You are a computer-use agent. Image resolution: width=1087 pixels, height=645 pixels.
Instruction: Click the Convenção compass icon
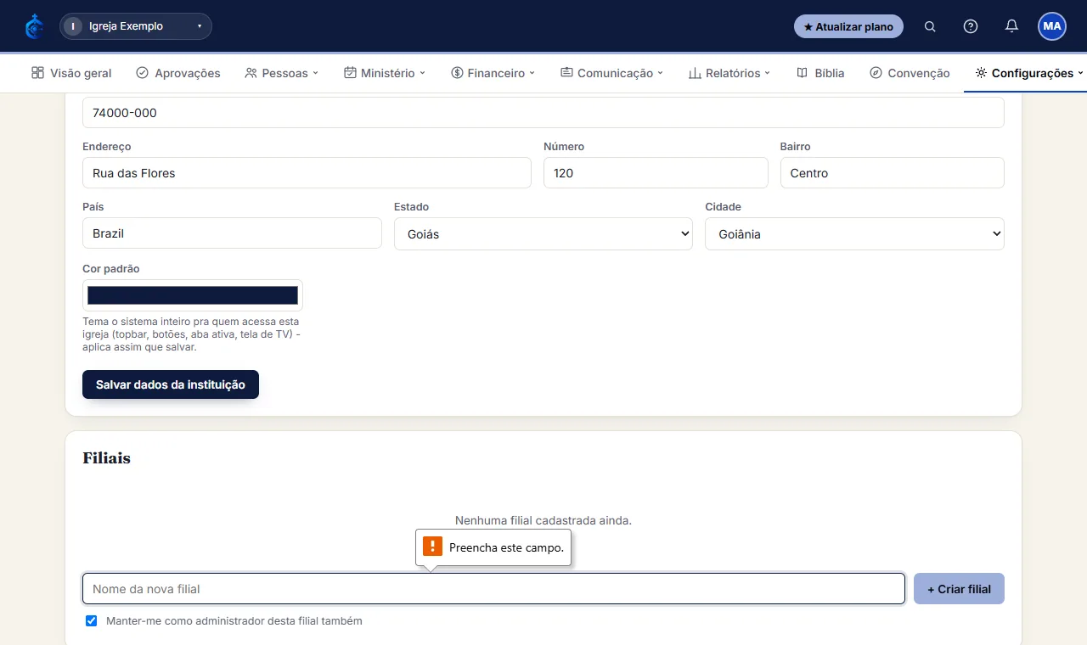pos(876,73)
